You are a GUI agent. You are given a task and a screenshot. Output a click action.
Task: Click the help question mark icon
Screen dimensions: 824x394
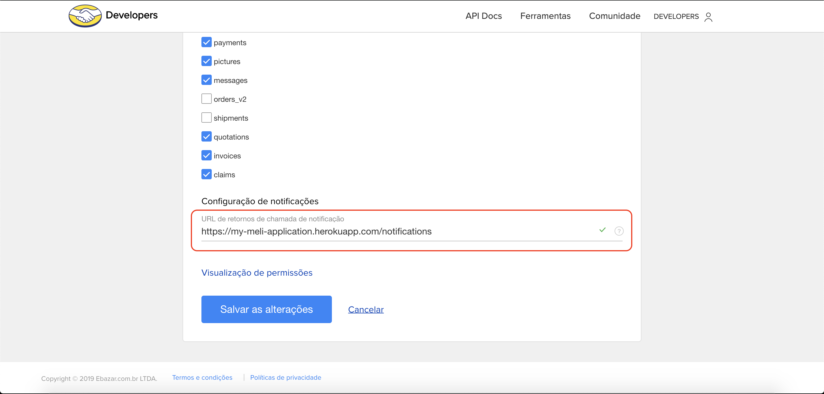[x=619, y=231]
